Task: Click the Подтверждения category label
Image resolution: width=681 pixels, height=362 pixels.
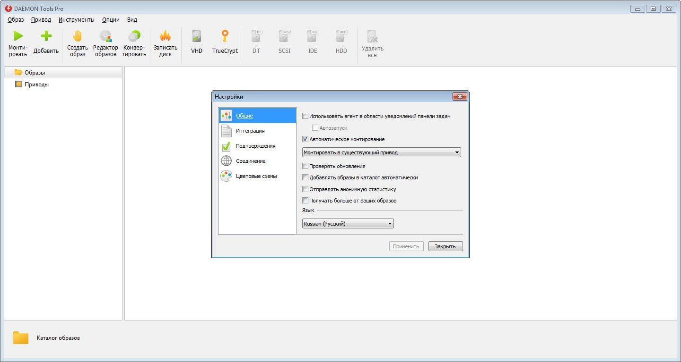Action: (255, 146)
